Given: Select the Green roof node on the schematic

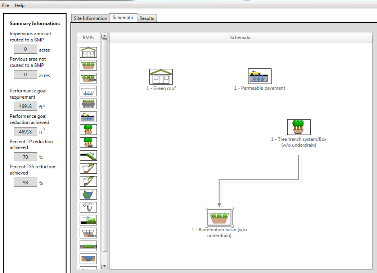Looking at the screenshot, I should coord(161,76).
